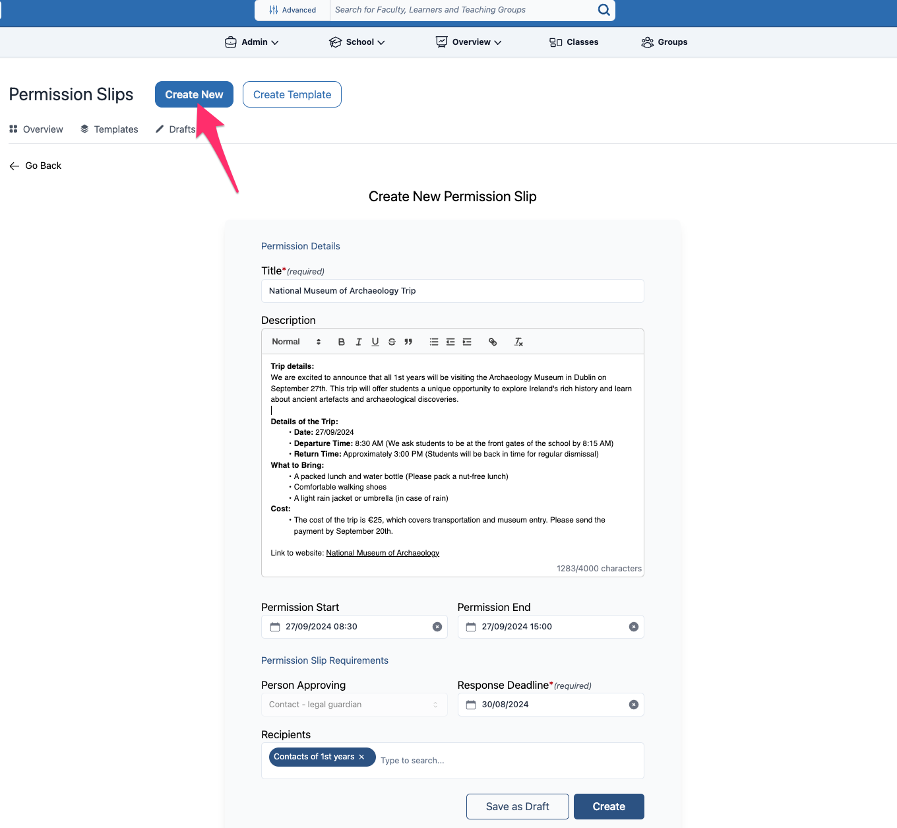This screenshot has height=828, width=897.
Task: Click the search magnifier icon
Action: tap(603, 10)
